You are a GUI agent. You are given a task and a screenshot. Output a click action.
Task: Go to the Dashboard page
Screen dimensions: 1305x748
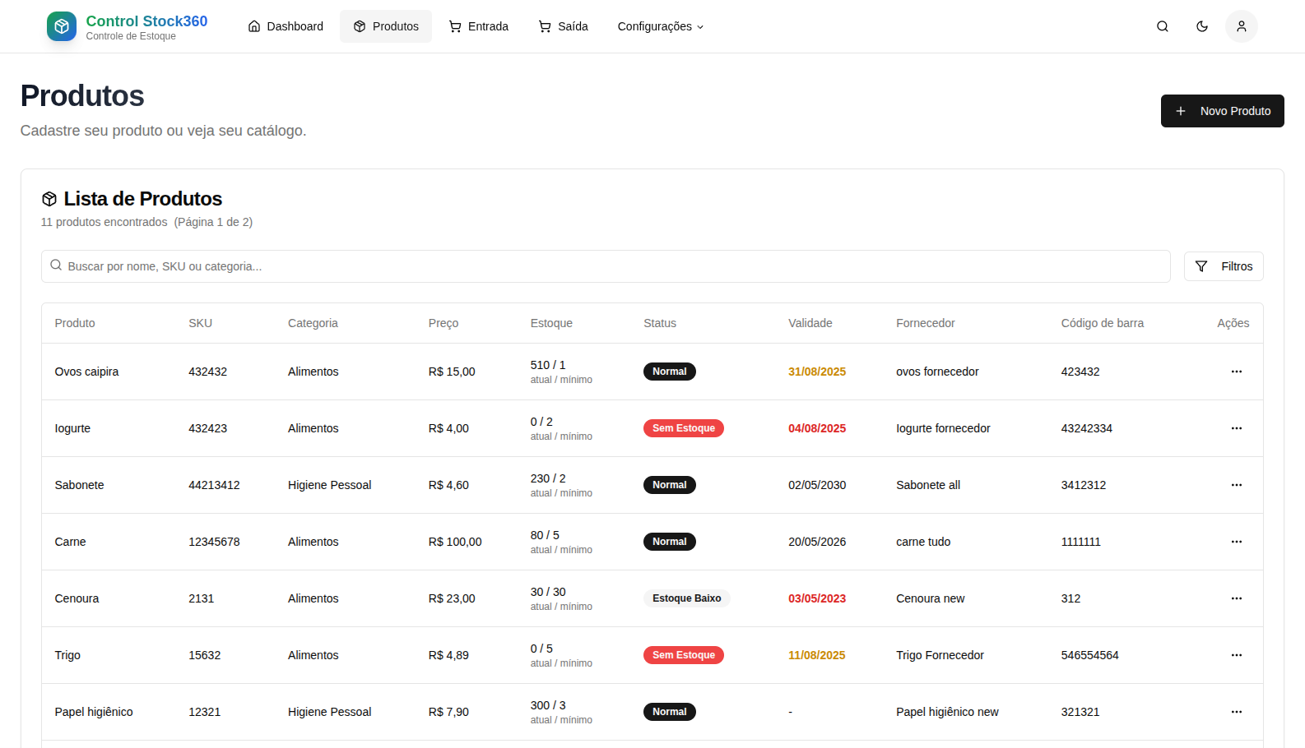pyautogui.click(x=286, y=26)
